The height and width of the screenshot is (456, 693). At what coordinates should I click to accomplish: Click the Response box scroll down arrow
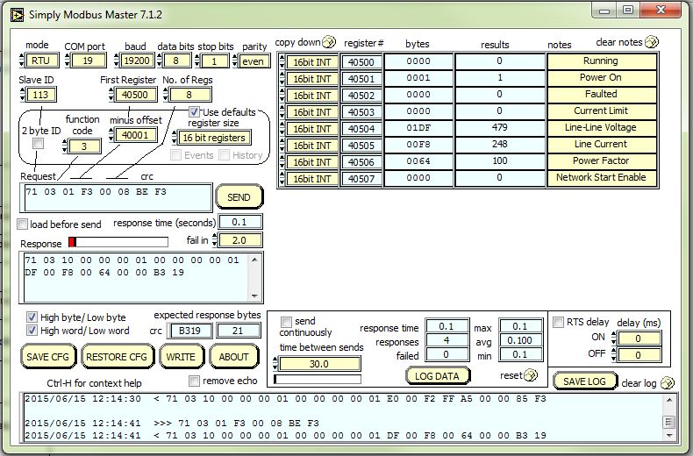point(254,296)
